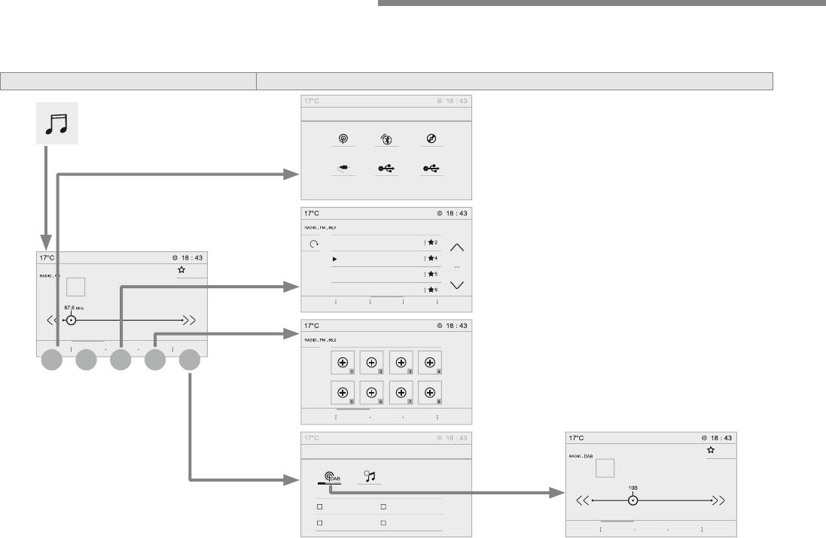Tap the music note Radio Media icon
The width and height of the screenshot is (826, 538).
(x=57, y=123)
